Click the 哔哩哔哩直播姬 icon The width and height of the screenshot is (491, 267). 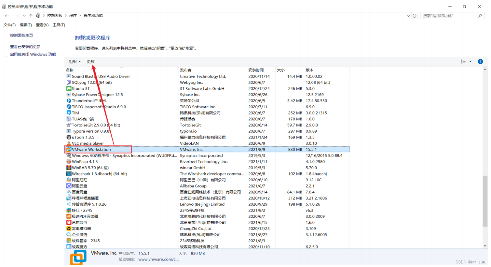click(x=69, y=198)
